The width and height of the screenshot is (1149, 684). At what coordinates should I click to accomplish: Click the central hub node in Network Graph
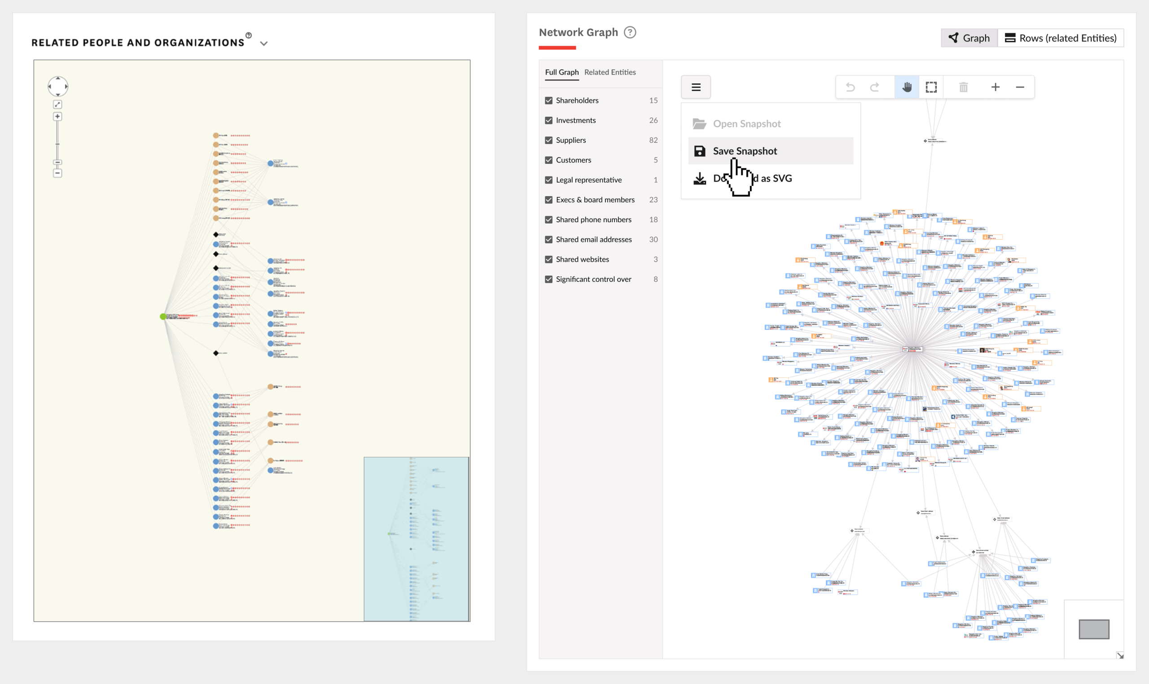coord(912,349)
